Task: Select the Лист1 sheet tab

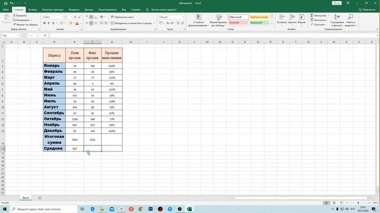Action: (x=26, y=198)
